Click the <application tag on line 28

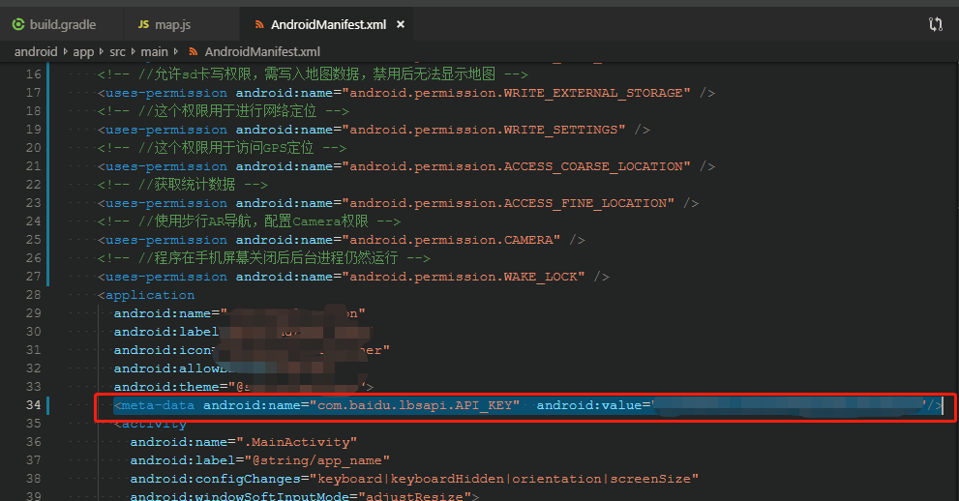[x=146, y=295]
